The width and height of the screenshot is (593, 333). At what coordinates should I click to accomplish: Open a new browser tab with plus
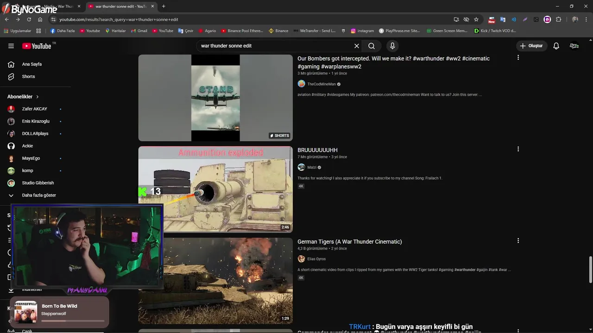(x=164, y=6)
